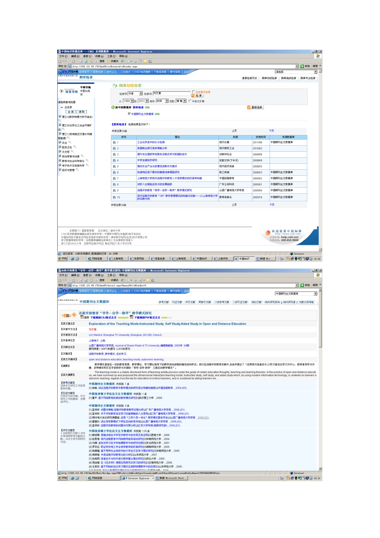Screen dimensions: 380x538
Task: Open address bar dropdown in upper IE window
Action: coord(297,66)
